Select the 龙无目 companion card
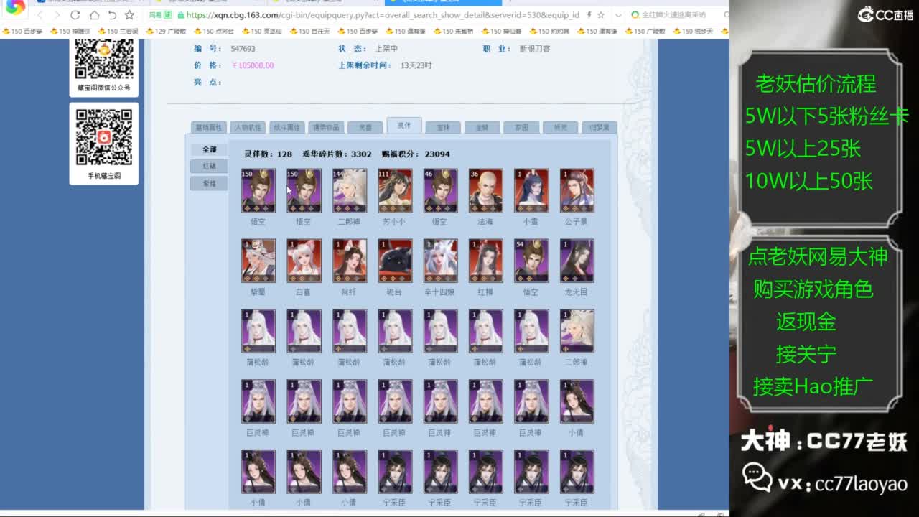The height and width of the screenshot is (517, 919). [577, 261]
